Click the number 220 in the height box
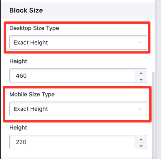This screenshot has width=161, height=159. pyautogui.click(x=21, y=142)
